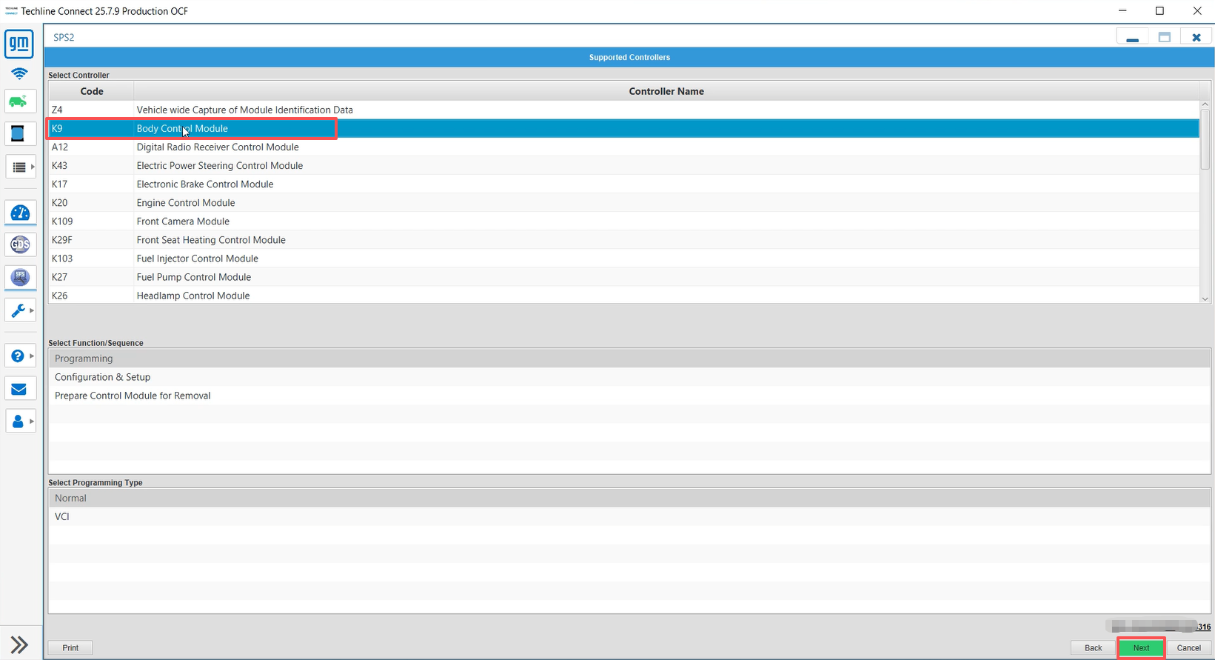The width and height of the screenshot is (1215, 660).
Task: Expand sidebar with double chevron
Action: point(19,644)
